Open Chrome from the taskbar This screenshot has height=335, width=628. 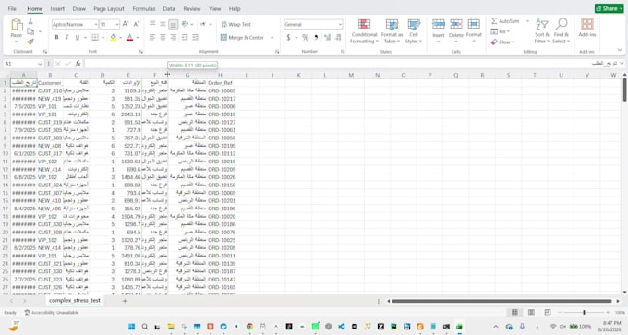[249, 327]
